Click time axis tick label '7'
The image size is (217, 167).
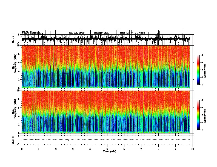(x=141, y=149)
